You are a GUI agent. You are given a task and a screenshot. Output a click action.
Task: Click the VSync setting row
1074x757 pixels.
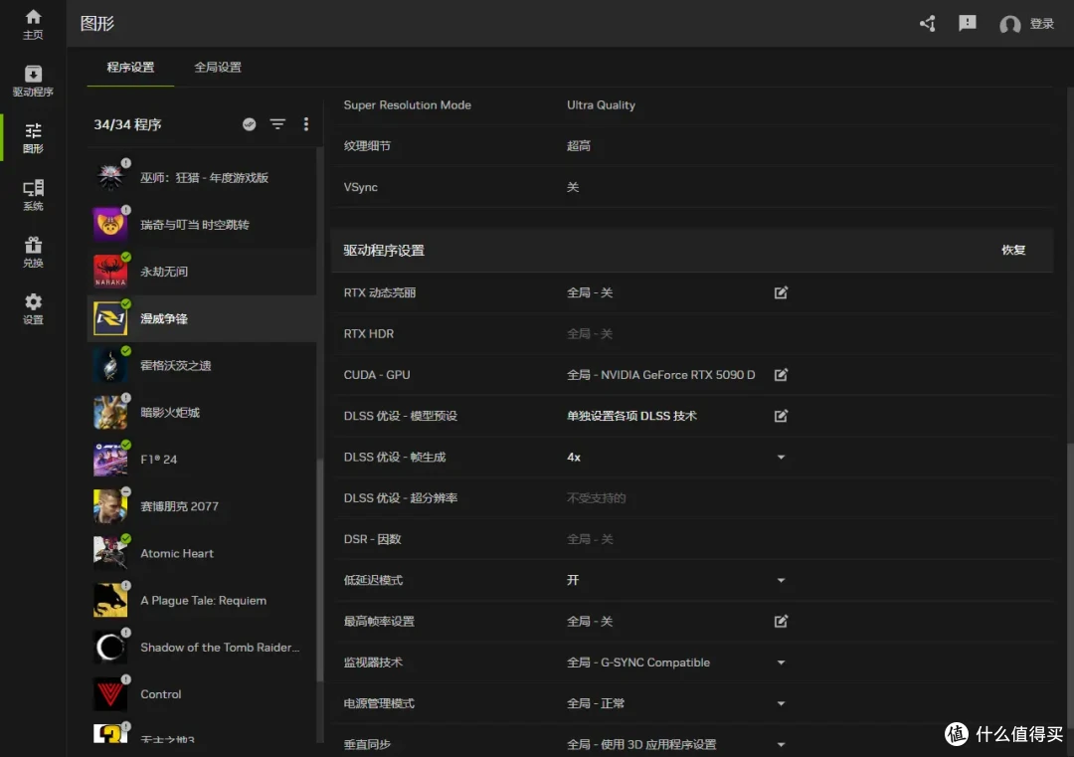point(692,187)
